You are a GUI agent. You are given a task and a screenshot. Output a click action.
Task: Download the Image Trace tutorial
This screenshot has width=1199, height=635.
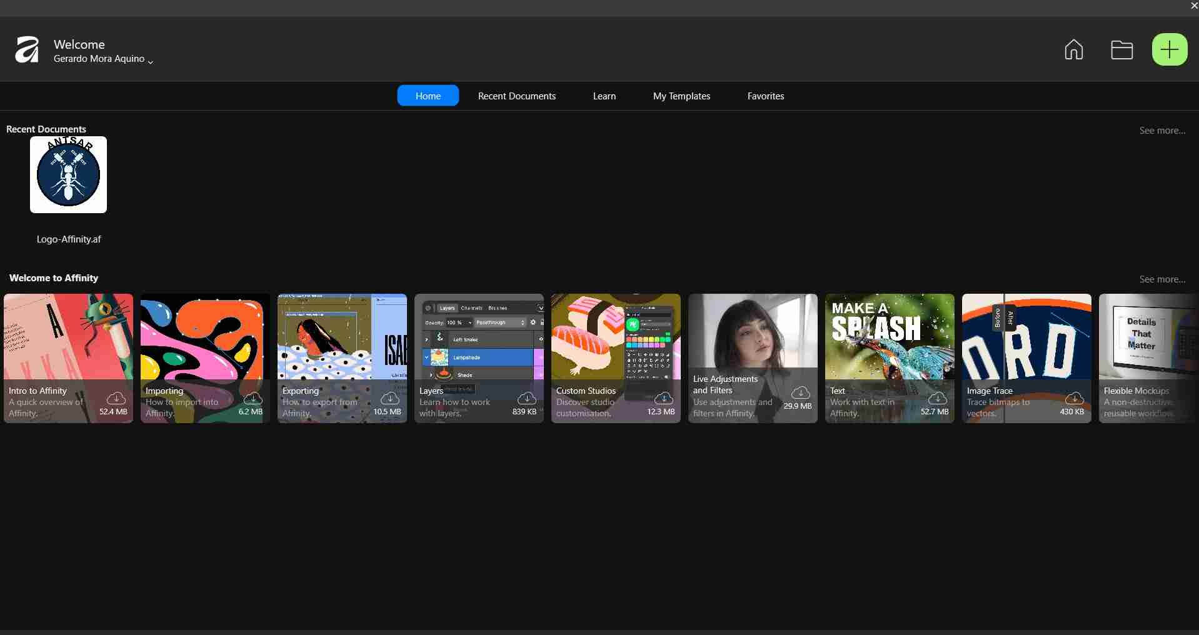pos(1074,397)
